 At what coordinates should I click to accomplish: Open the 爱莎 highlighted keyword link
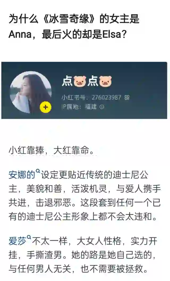(x=18, y=241)
